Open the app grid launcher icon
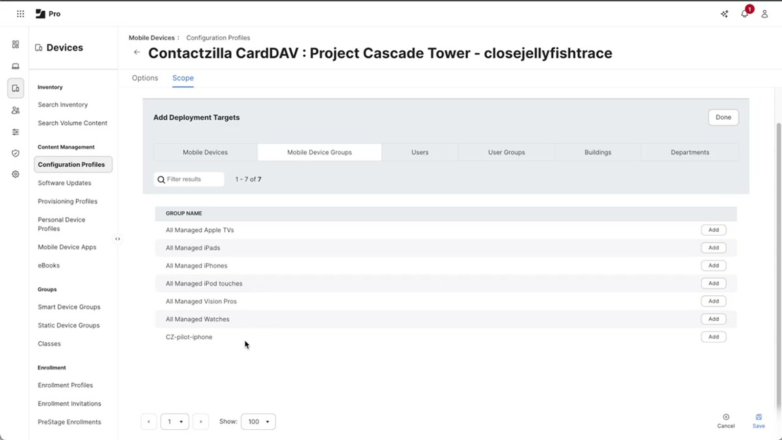 [21, 14]
